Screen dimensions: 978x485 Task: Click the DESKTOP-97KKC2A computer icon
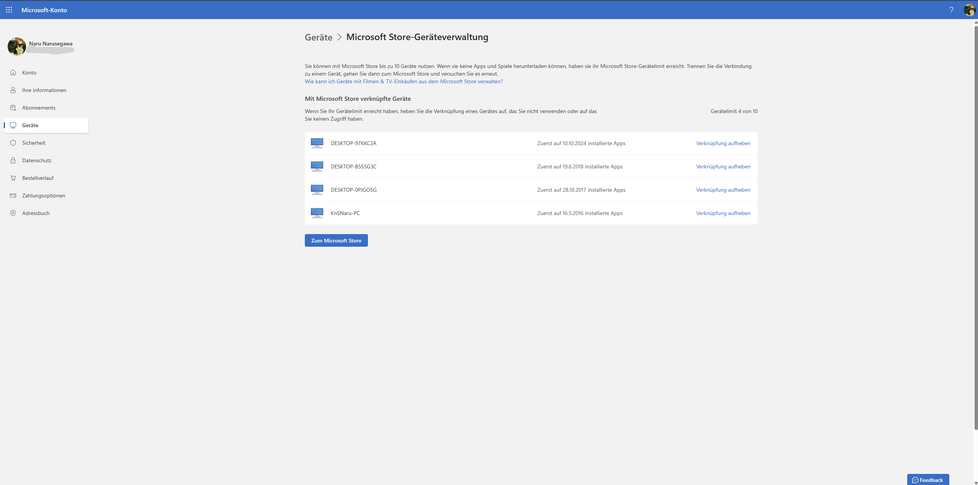click(x=317, y=143)
